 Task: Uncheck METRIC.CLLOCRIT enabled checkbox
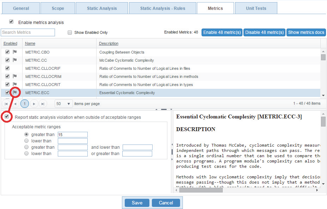click(7, 84)
